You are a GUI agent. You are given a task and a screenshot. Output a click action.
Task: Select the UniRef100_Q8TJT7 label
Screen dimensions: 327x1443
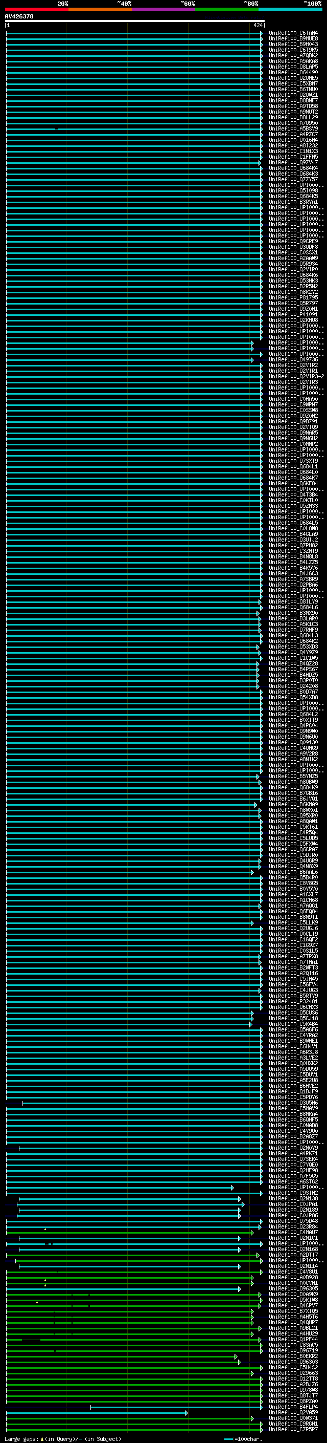pyautogui.click(x=293, y=1395)
